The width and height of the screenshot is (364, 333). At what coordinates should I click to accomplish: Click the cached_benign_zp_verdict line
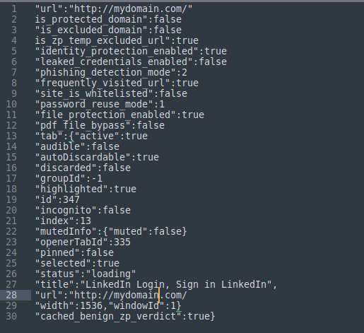coord(125,316)
